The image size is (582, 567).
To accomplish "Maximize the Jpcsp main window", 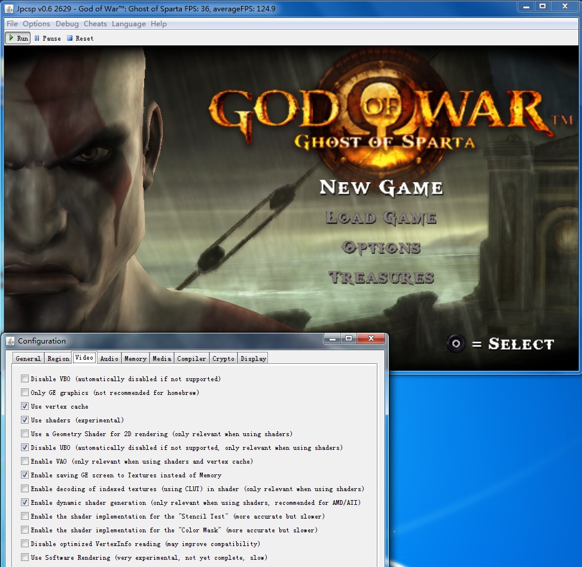I will [x=543, y=7].
